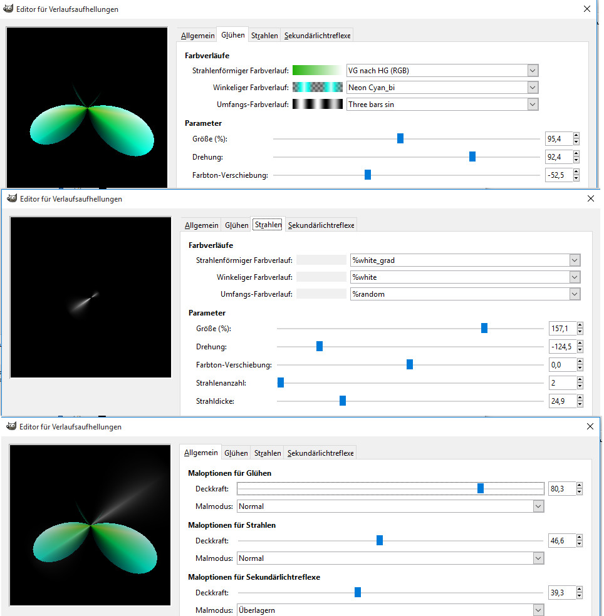Click GIMP icon in middle editor title bar
The height and width of the screenshot is (616, 604).
pos(12,198)
